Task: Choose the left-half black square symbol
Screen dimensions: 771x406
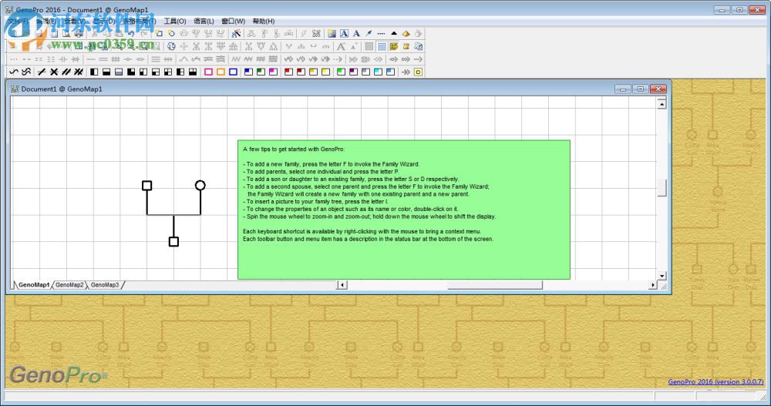Action: click(x=94, y=72)
